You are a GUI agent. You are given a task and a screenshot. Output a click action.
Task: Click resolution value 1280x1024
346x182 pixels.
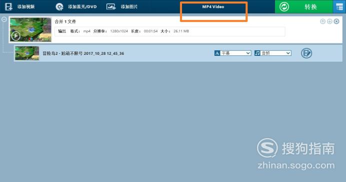tap(119, 31)
